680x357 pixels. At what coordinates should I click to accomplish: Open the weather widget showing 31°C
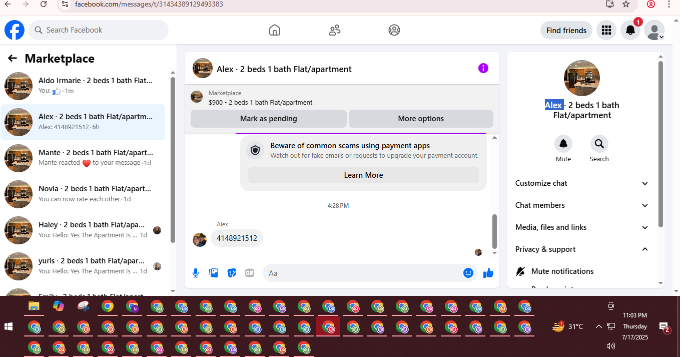click(568, 326)
